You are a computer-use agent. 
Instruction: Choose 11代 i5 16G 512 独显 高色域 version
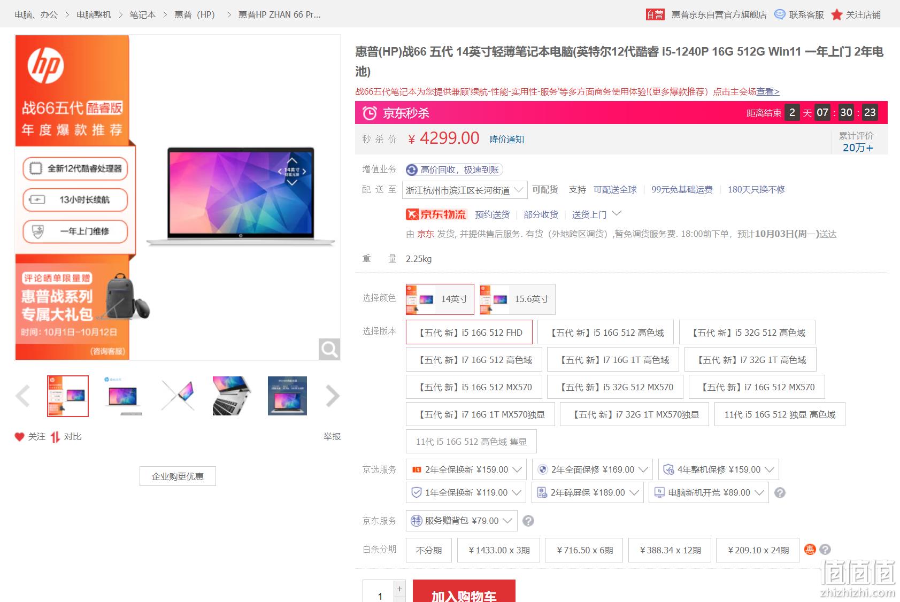coord(780,414)
